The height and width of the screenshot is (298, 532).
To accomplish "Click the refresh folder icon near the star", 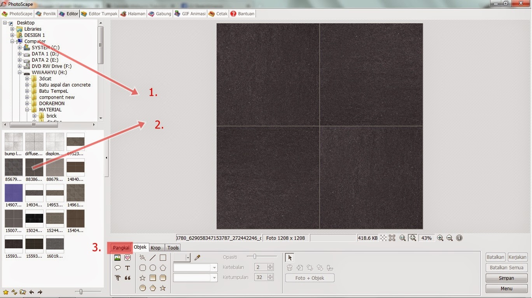I will 14,292.
